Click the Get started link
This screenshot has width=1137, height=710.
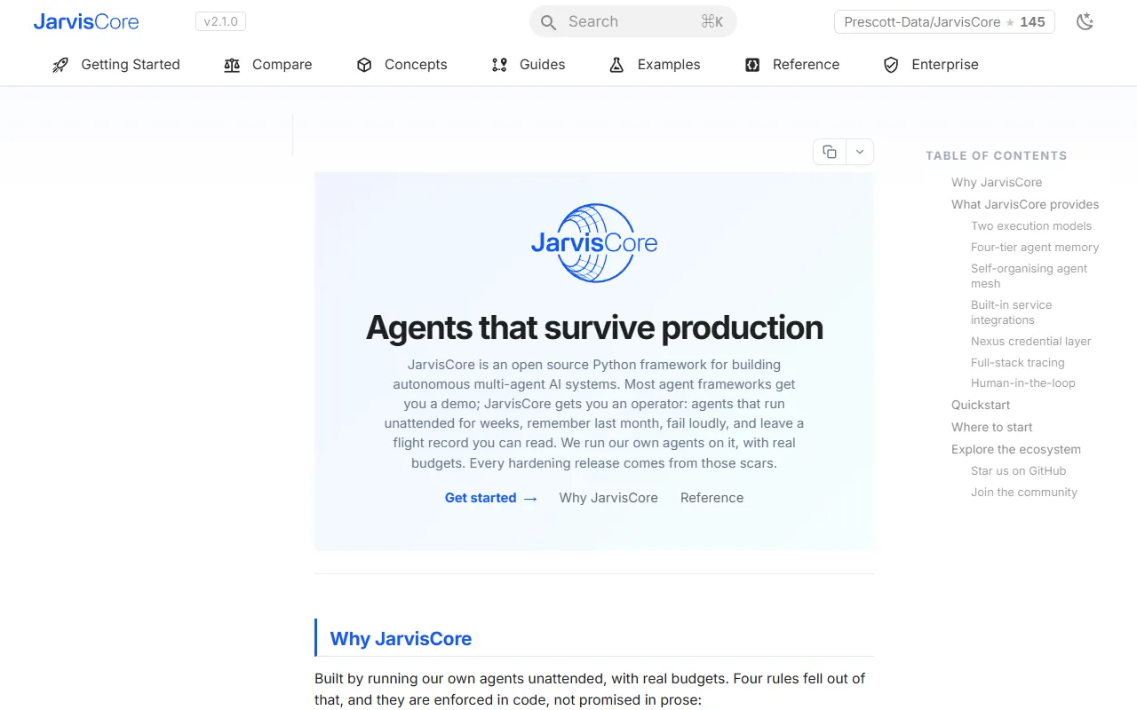coord(491,498)
